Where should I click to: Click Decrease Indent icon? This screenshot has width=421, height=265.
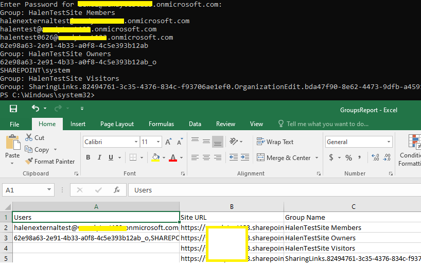[234, 157]
